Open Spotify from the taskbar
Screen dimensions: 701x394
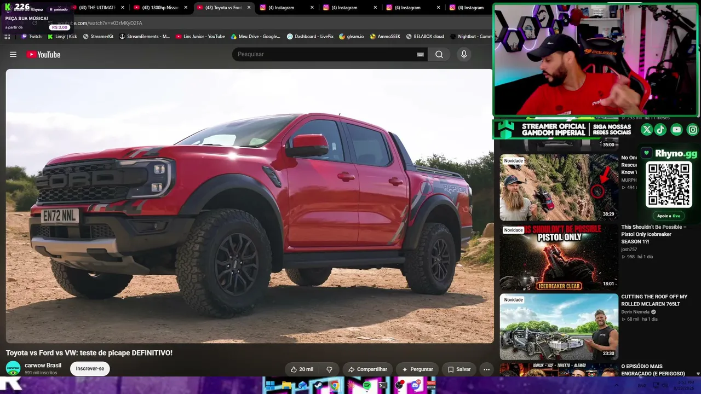pyautogui.click(x=367, y=386)
